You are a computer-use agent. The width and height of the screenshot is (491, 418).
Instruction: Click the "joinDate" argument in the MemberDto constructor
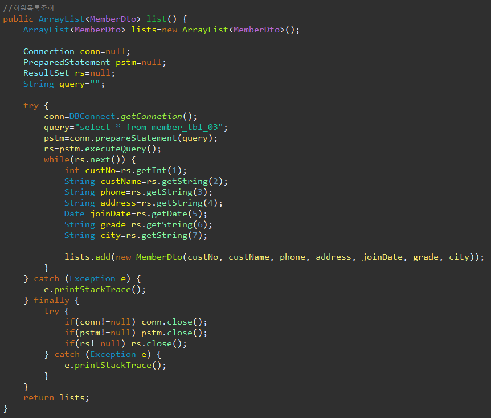point(382,257)
